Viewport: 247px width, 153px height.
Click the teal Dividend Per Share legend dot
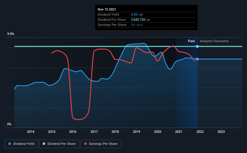point(44,144)
